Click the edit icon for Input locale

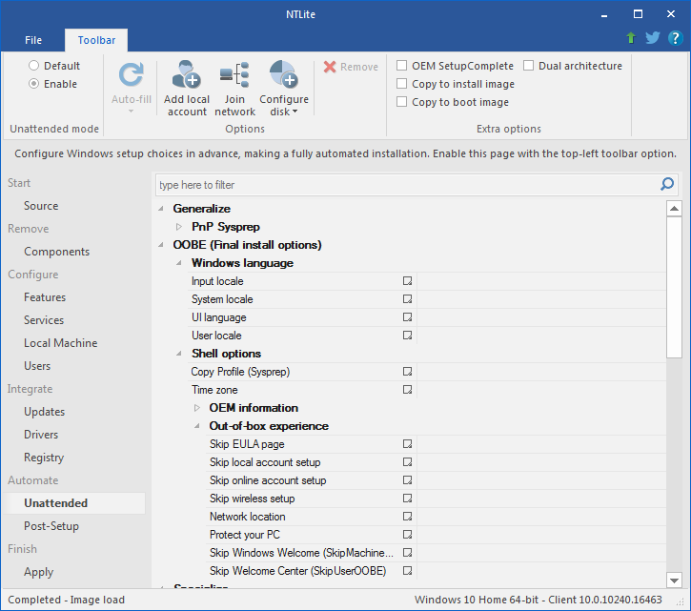tap(407, 281)
